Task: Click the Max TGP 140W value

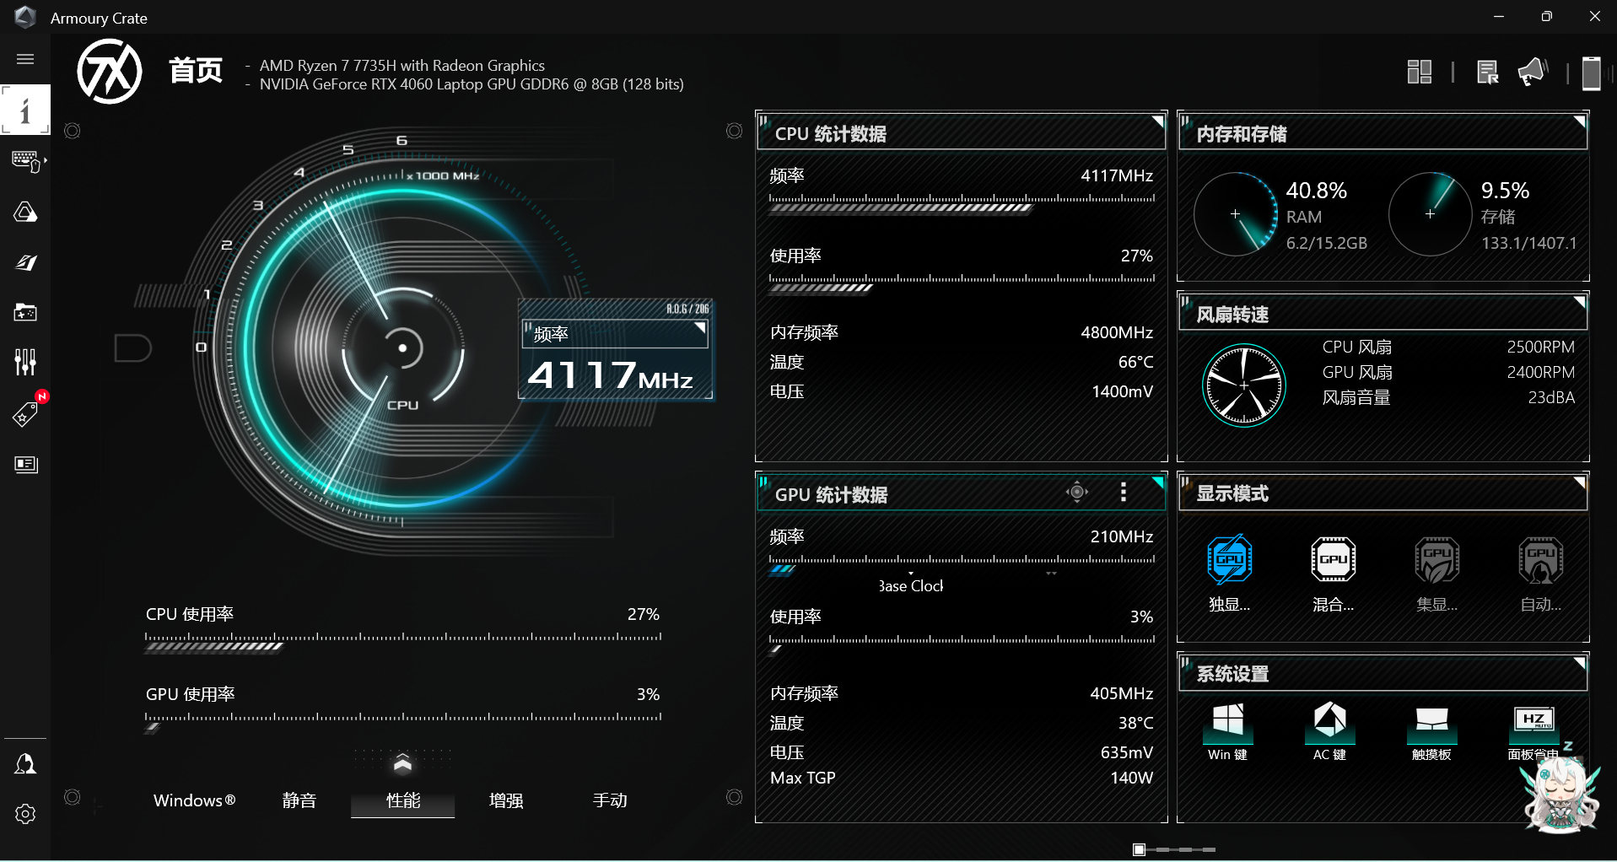Action: [1131, 778]
